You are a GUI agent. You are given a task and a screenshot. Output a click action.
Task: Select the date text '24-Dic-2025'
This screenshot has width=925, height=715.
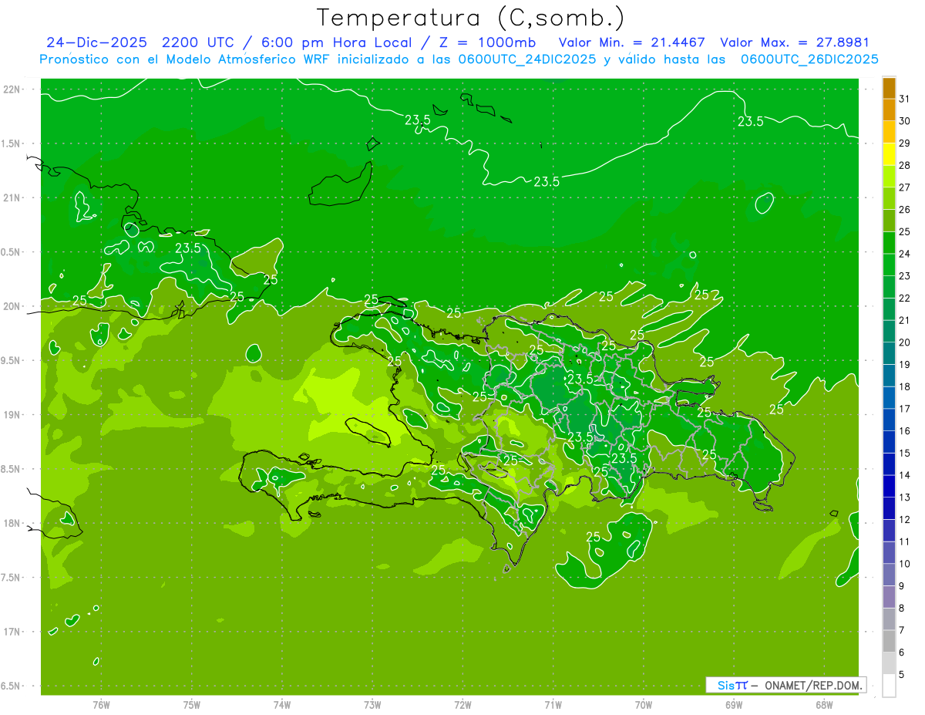click(99, 42)
